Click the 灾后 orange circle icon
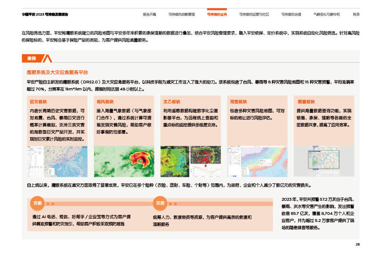 [160, 203]
